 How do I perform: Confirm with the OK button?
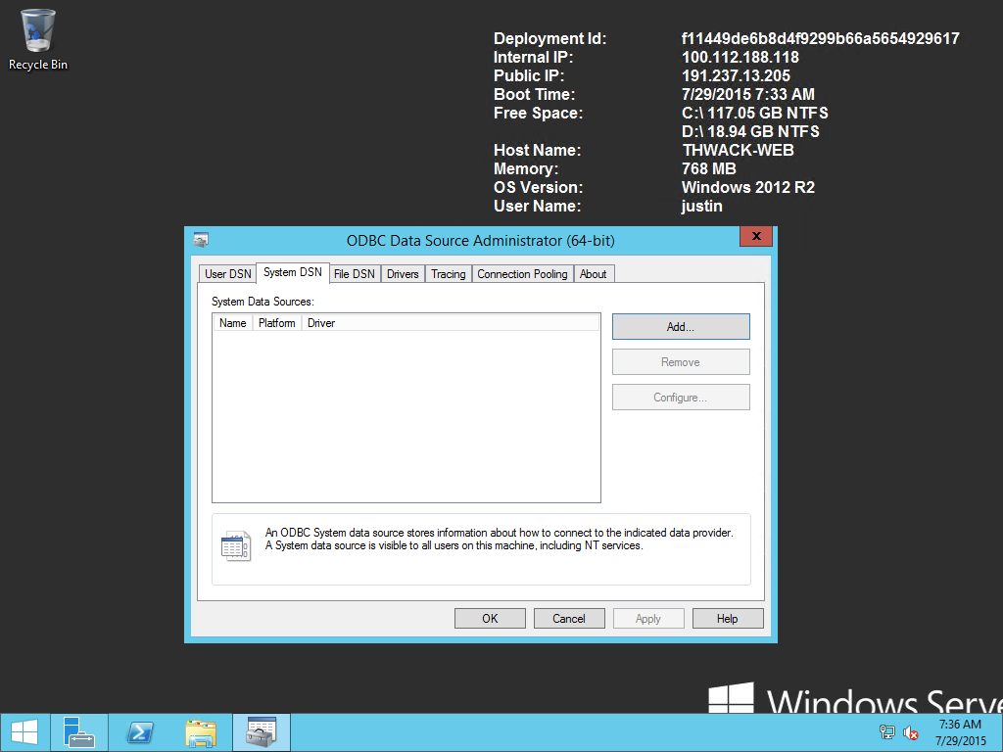click(490, 619)
